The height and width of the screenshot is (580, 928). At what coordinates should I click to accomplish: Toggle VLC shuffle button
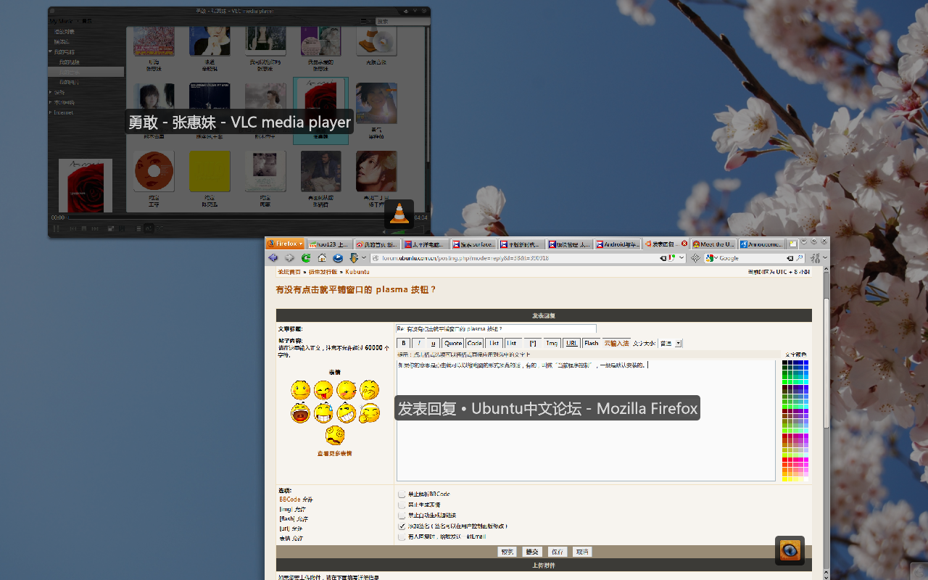coord(159,228)
